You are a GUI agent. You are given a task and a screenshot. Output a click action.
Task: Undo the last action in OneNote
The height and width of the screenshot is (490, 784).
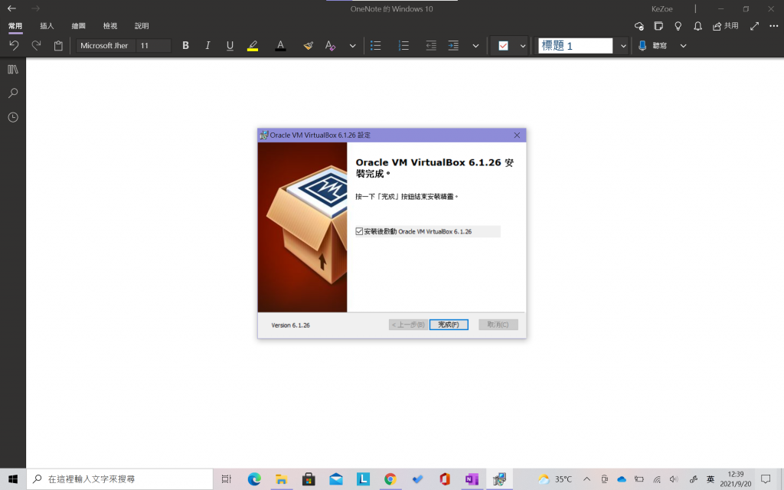[14, 45]
